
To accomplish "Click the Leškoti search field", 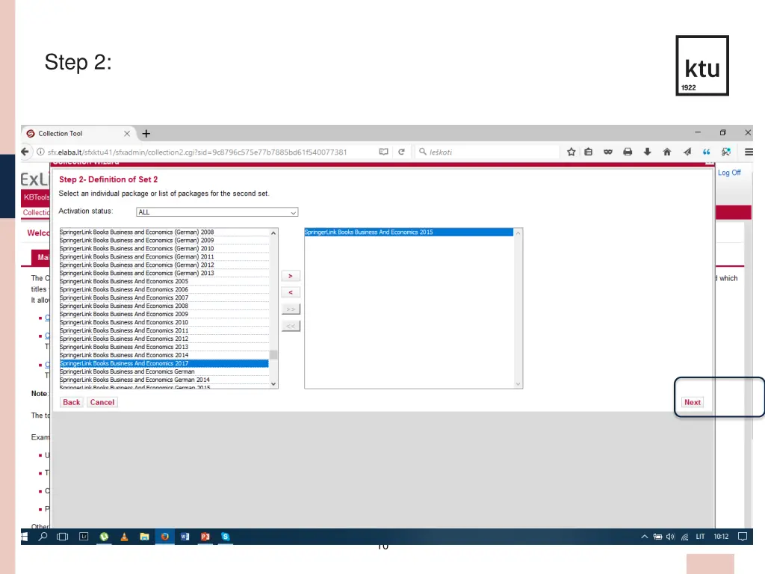I will (488, 152).
